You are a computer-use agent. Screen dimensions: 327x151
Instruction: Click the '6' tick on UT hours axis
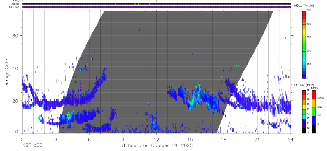pyautogui.click(x=89, y=139)
